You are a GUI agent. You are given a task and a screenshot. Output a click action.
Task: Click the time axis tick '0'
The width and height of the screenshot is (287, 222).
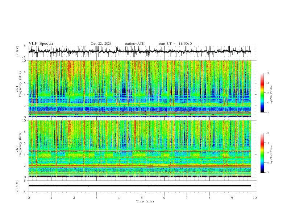click(x=29, y=198)
